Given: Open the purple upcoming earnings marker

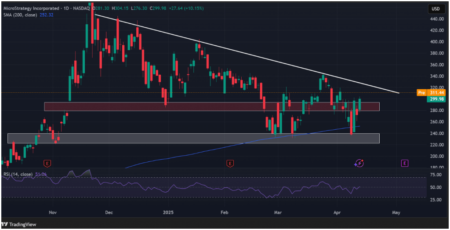Looking at the screenshot, I should [404, 163].
